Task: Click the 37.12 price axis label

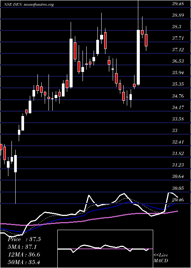Action: [178, 50]
